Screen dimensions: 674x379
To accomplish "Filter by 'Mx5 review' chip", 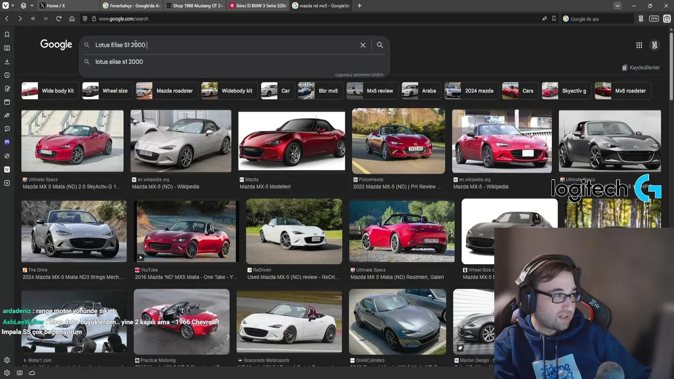I will pyautogui.click(x=372, y=91).
